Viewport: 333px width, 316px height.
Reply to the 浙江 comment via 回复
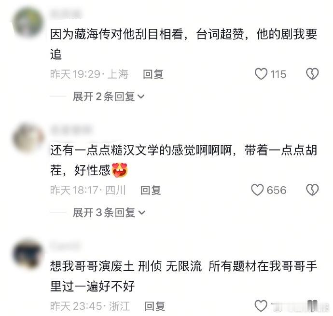[154, 306]
